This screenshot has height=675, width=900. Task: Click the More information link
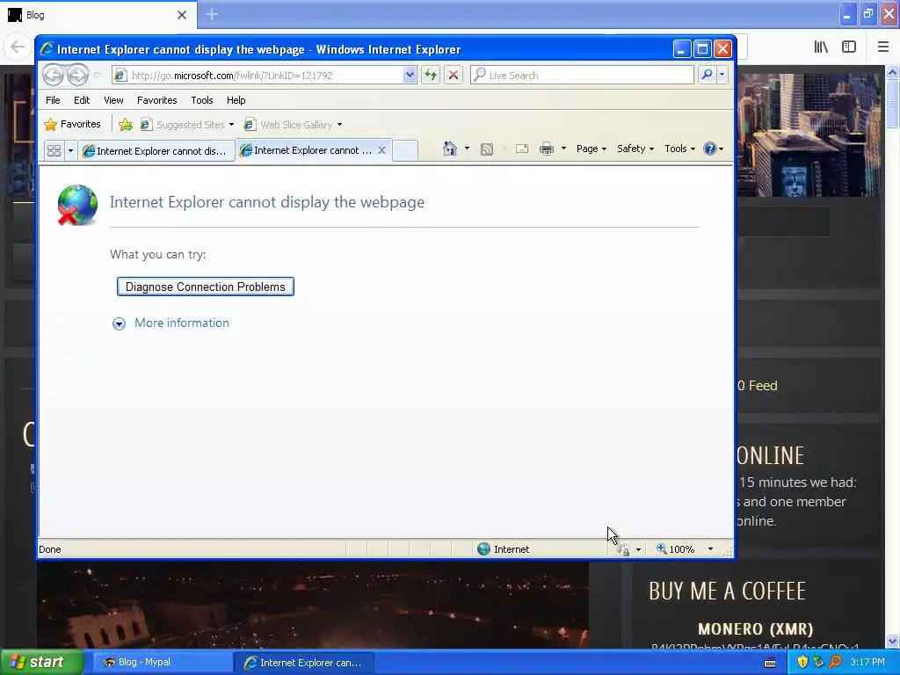coord(181,323)
